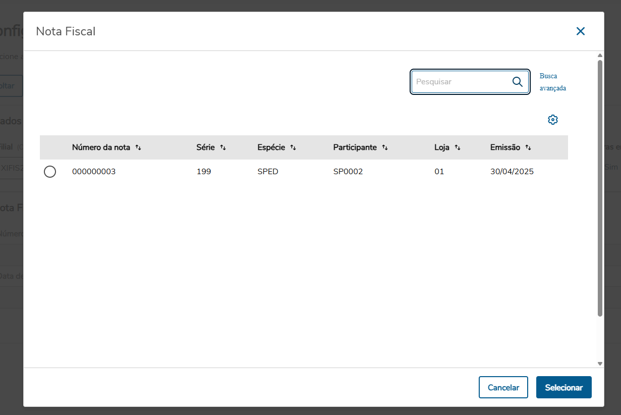Screen dimensions: 621x415
Task: Sort by Número da nota column
Action: (x=138, y=148)
